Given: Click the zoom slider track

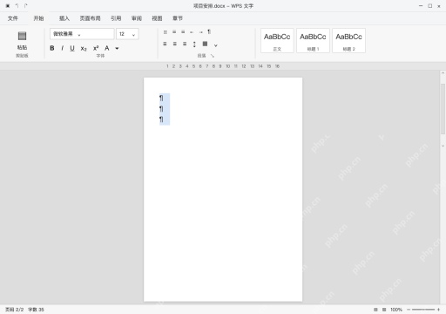Looking at the screenshot, I should pos(423,310).
